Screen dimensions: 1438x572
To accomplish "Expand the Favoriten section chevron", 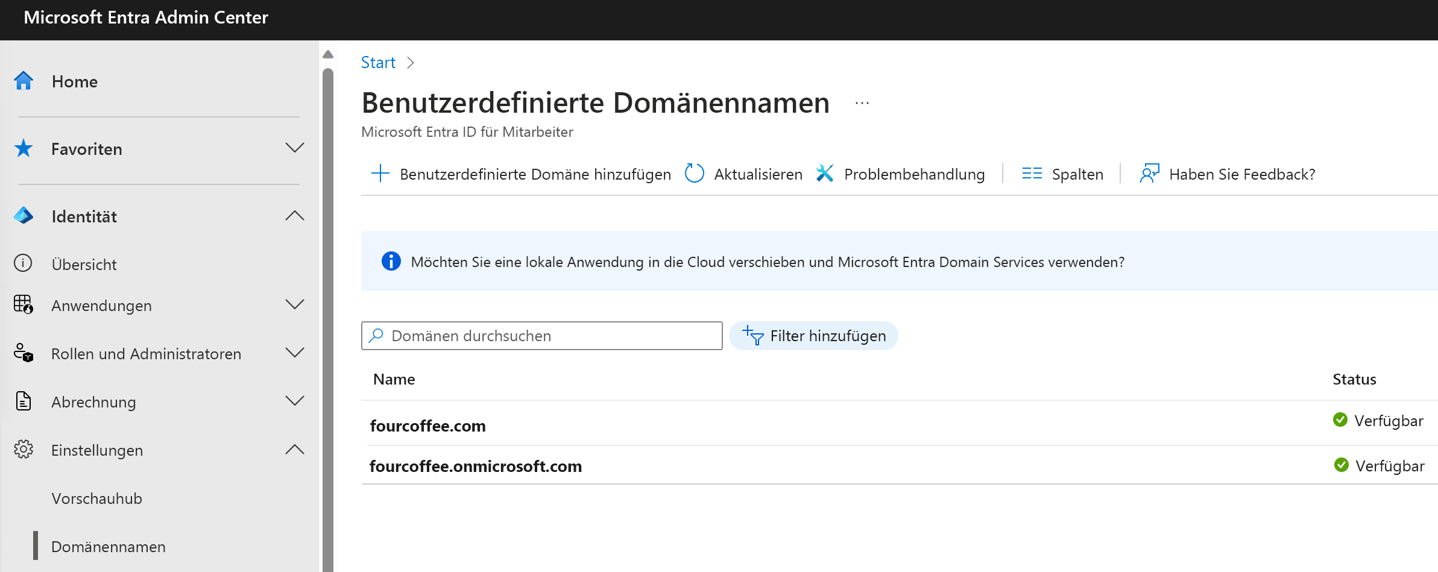I will 295,148.
